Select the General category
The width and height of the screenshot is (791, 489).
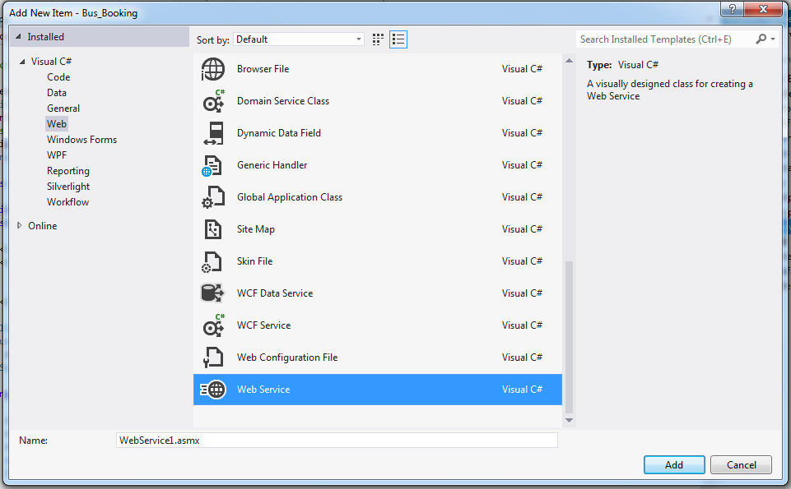pyautogui.click(x=63, y=108)
